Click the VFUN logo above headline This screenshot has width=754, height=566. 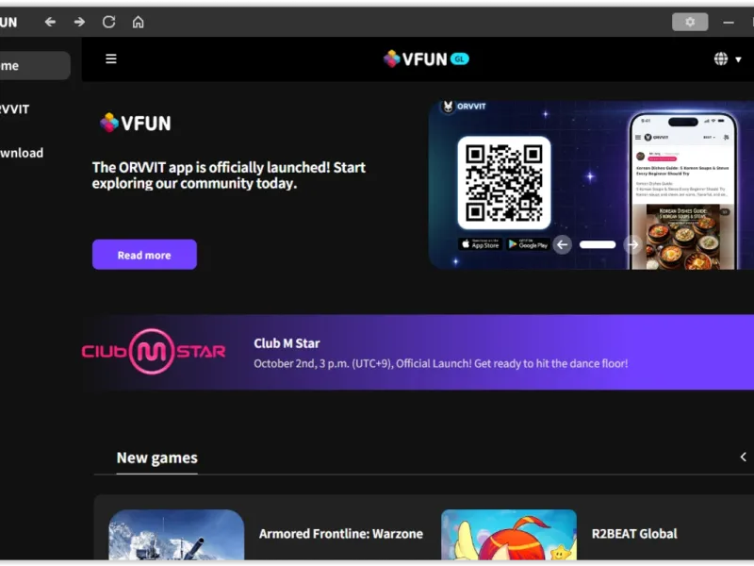point(135,123)
